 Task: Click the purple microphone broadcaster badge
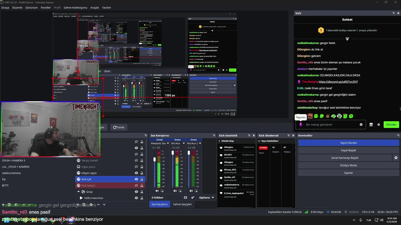(x=301, y=125)
